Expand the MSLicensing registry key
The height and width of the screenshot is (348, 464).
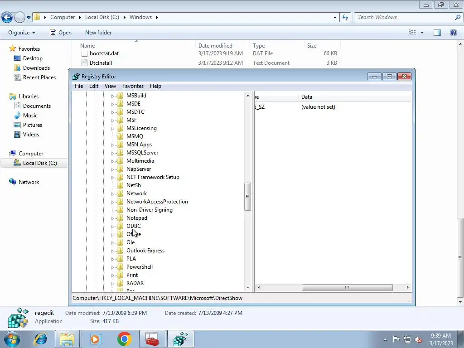[x=112, y=128]
